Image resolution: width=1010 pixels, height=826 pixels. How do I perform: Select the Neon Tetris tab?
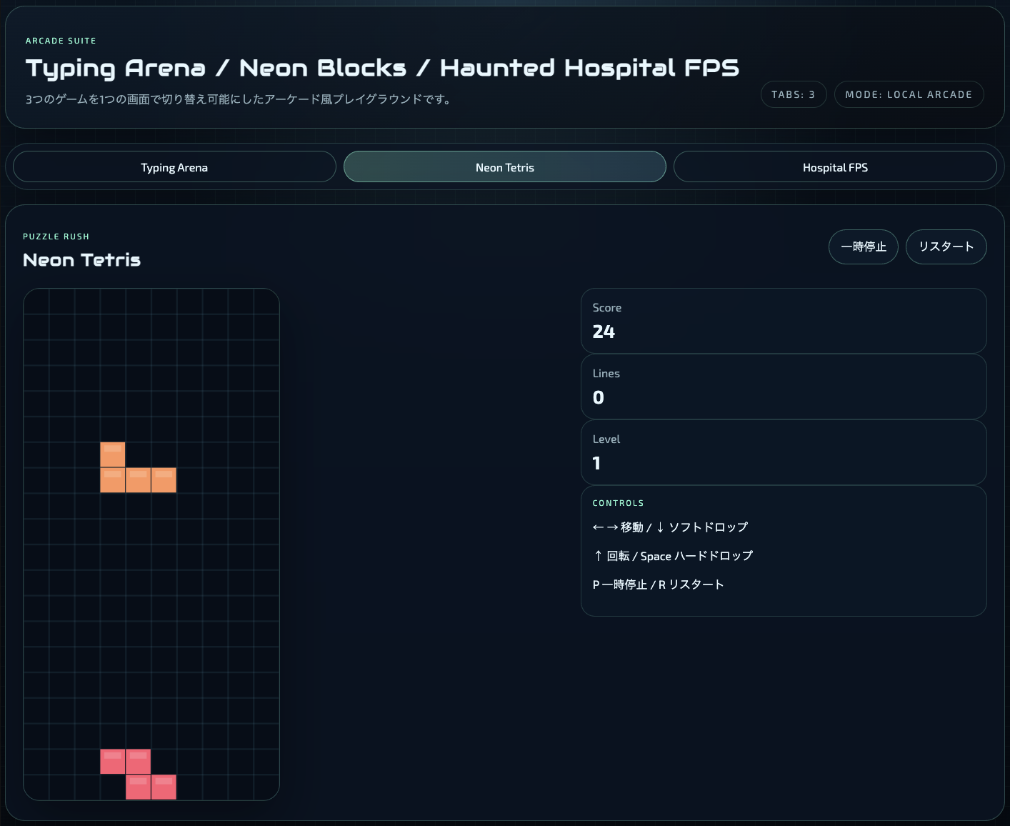(x=504, y=167)
